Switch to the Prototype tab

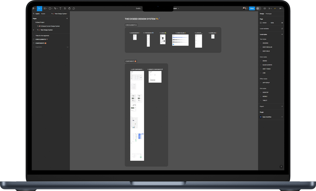point(268,14)
